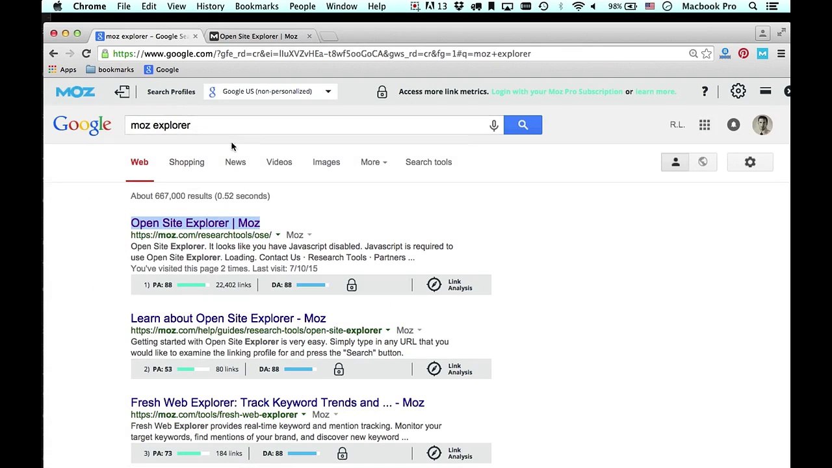The width and height of the screenshot is (832, 468).
Task: Click the Pinterest extension icon
Action: point(744,54)
